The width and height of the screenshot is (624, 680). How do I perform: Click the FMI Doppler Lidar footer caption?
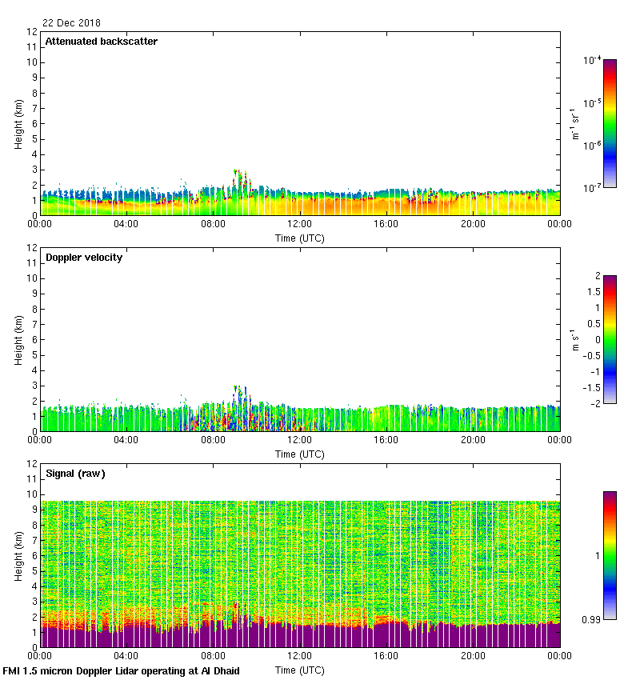[x=122, y=671]
